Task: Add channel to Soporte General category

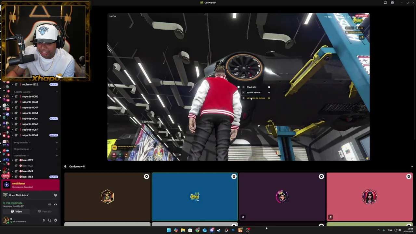Action: [x=57, y=92]
